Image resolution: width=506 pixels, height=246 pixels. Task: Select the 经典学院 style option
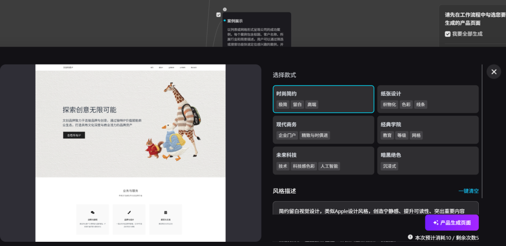pos(428,130)
